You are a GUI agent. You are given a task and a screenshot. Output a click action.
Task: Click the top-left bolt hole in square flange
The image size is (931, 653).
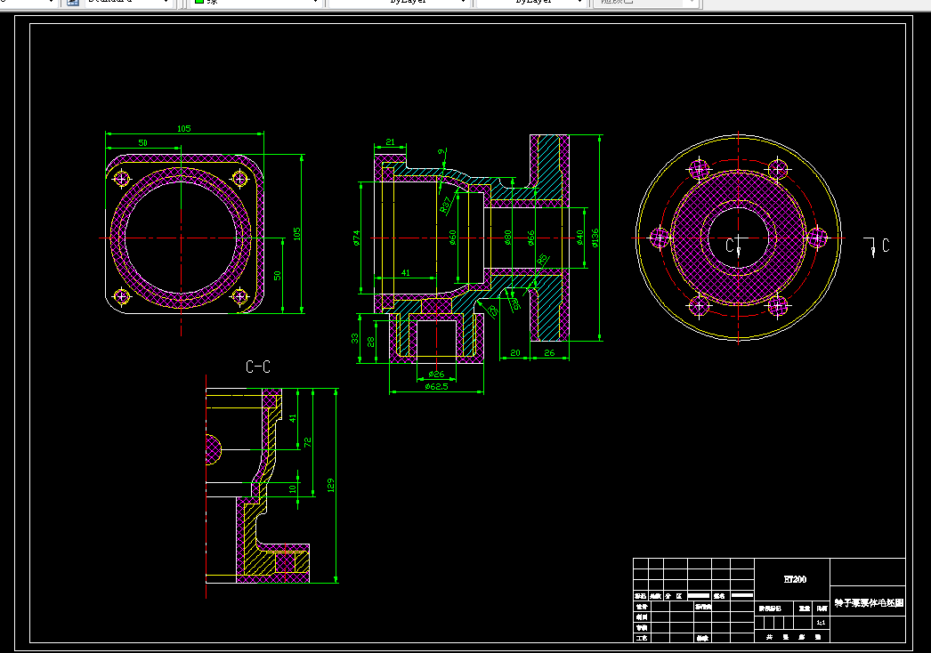tap(121, 178)
